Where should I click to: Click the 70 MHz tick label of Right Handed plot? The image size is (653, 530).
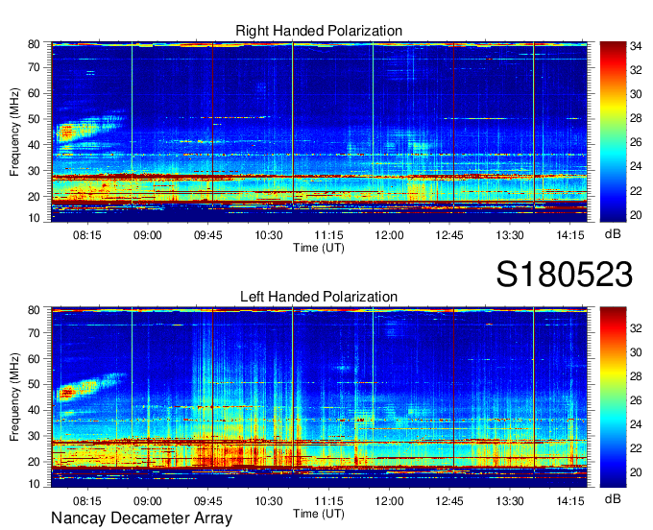point(34,67)
